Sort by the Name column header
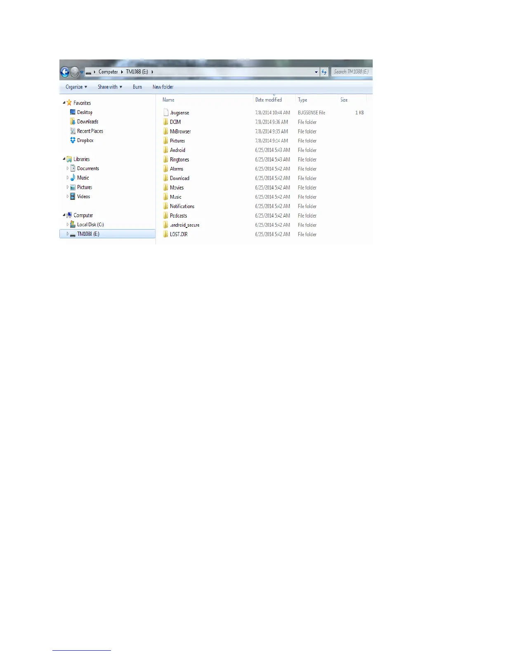 coord(168,100)
